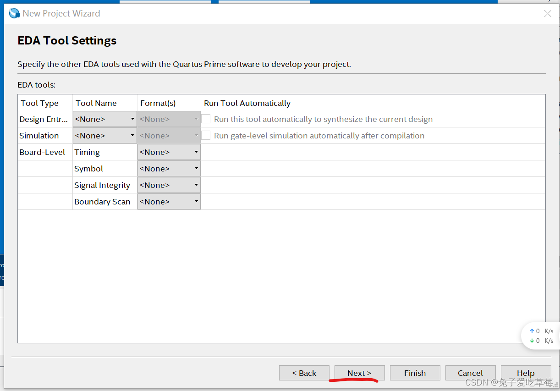
Task: Enable automatic synthesis tool checkbox for Design Entry
Action: tap(206, 119)
